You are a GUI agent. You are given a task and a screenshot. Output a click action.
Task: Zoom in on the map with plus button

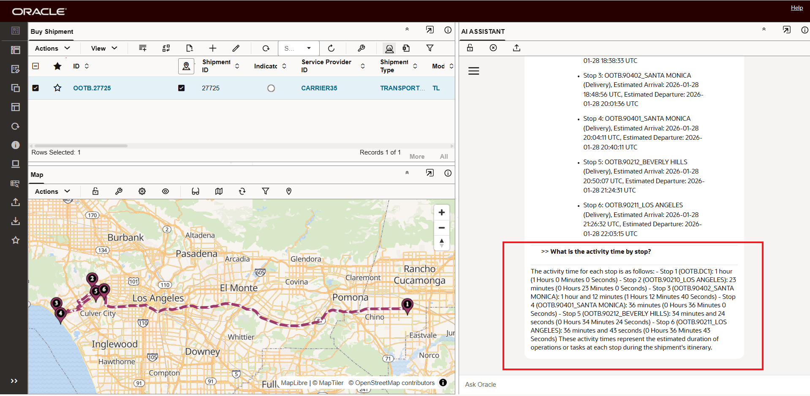point(441,212)
